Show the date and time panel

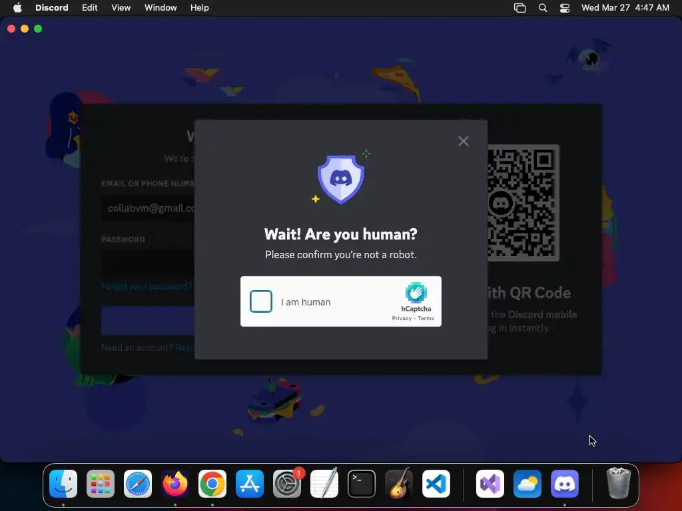[625, 7]
